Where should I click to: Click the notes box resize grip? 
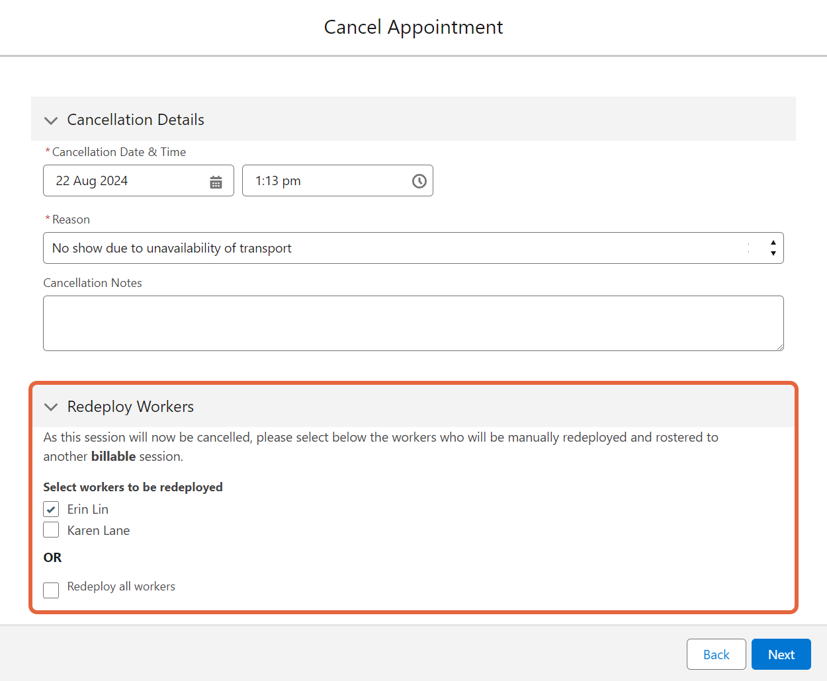point(780,346)
